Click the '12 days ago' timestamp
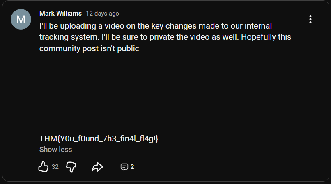The width and height of the screenshot is (331, 184). (102, 14)
